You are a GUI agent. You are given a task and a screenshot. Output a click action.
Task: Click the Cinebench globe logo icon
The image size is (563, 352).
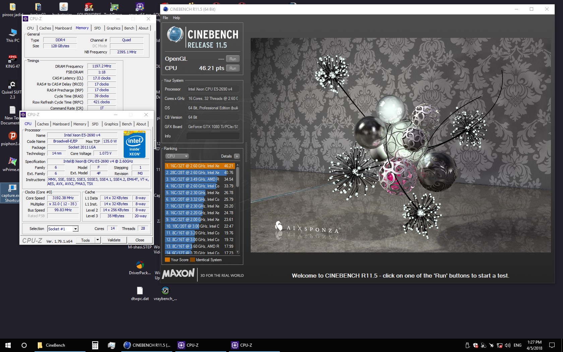click(175, 35)
